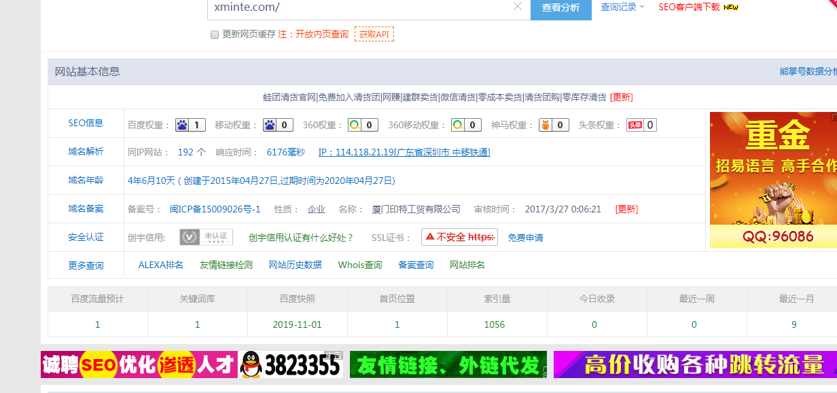
Task: Open the 开放内页查询 note link
Action: (322, 34)
